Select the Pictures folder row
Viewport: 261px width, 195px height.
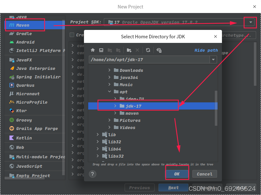point(153,120)
